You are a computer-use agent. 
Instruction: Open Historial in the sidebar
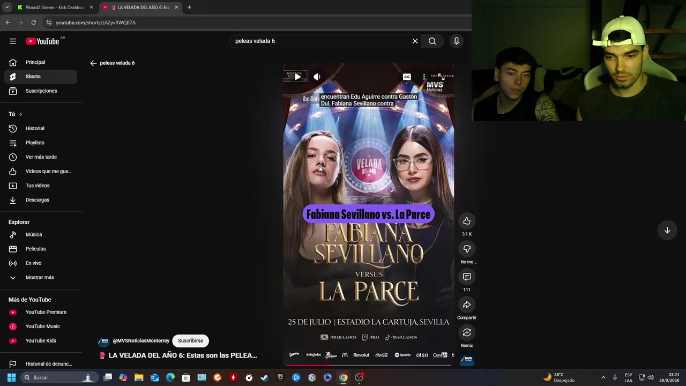point(41,128)
